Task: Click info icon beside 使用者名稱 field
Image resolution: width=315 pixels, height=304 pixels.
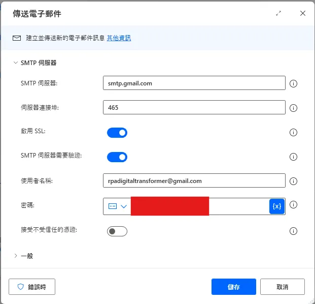Action: [293, 181]
